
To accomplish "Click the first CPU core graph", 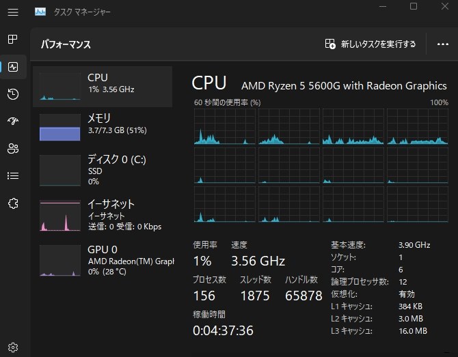I will pos(224,126).
